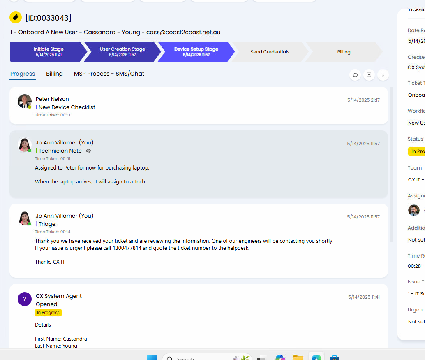Viewport: 425px width, 360px height.
Task: Click the Technician Note label
Action: click(x=60, y=151)
